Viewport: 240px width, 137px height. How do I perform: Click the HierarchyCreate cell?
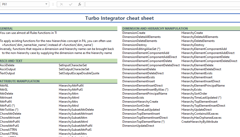pyautogui.click(x=192, y=33)
